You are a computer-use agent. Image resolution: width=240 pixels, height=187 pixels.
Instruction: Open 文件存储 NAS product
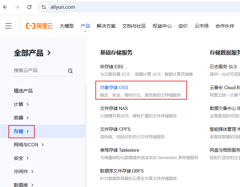(114, 108)
